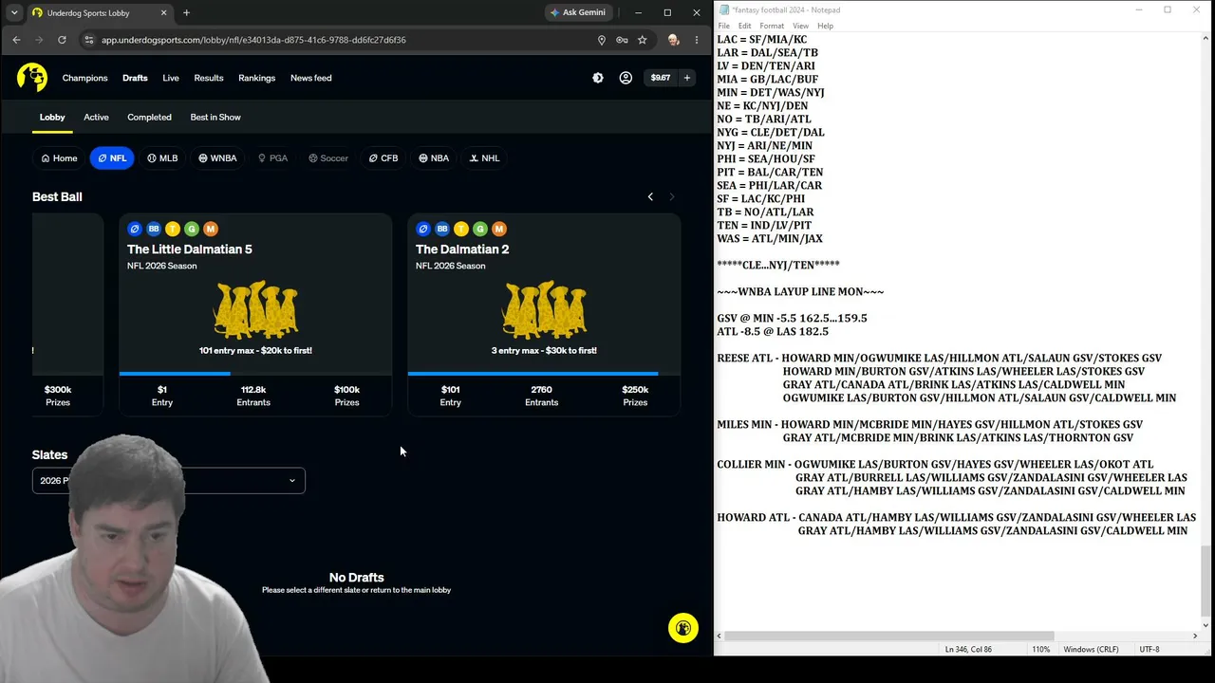Open Notepad Format menu
1215x683 pixels.
[772, 26]
